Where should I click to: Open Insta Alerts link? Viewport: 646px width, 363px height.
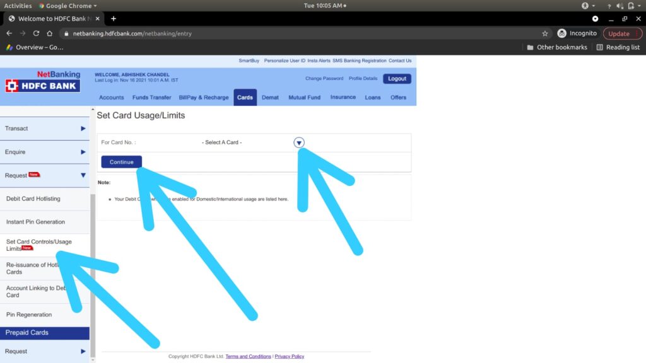pos(319,60)
